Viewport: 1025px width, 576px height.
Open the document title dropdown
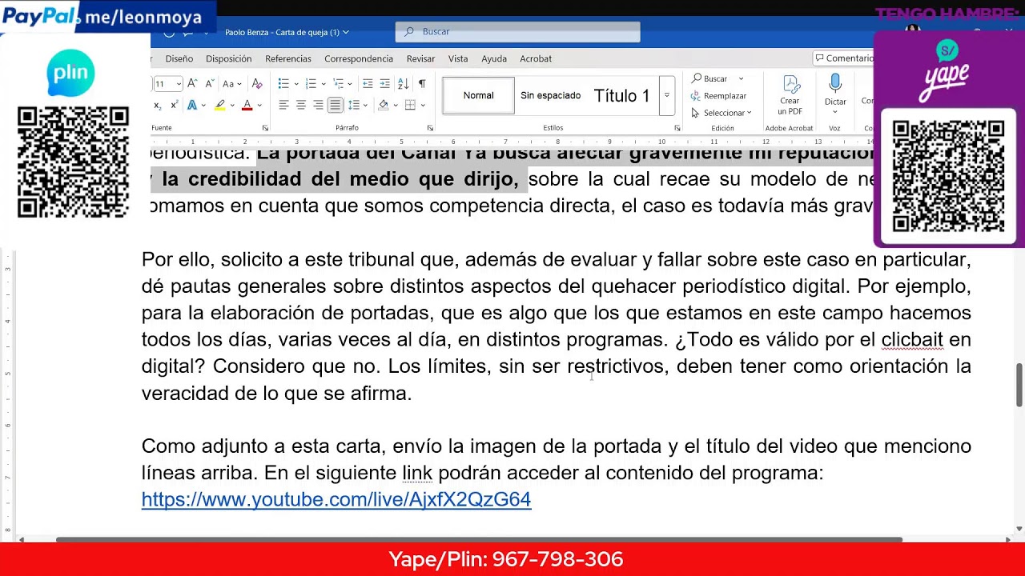[x=346, y=32]
